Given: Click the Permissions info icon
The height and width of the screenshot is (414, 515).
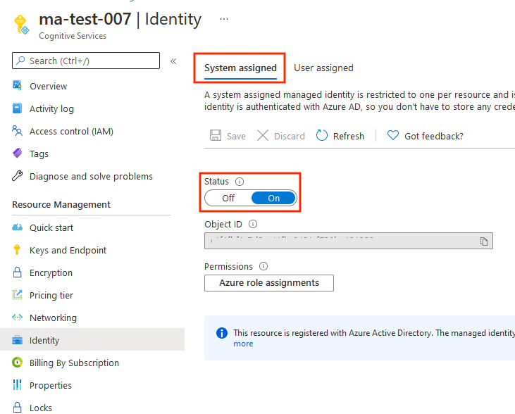Looking at the screenshot, I should tap(263, 267).
